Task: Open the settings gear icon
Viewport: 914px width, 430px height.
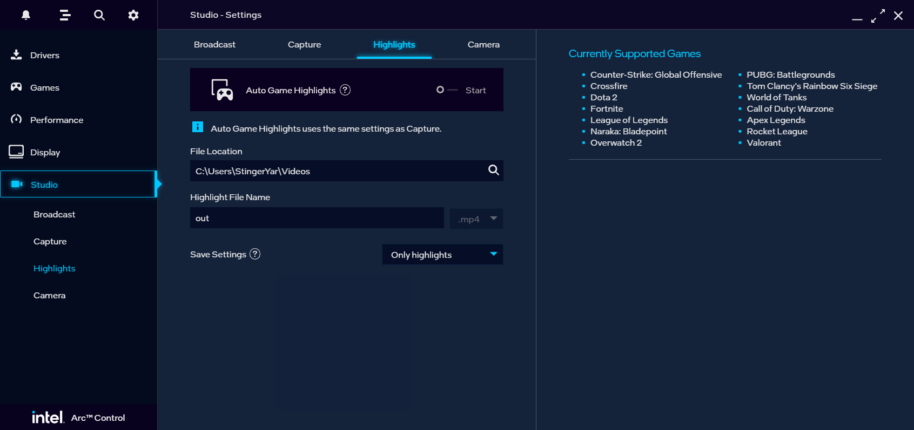Action: [x=133, y=15]
